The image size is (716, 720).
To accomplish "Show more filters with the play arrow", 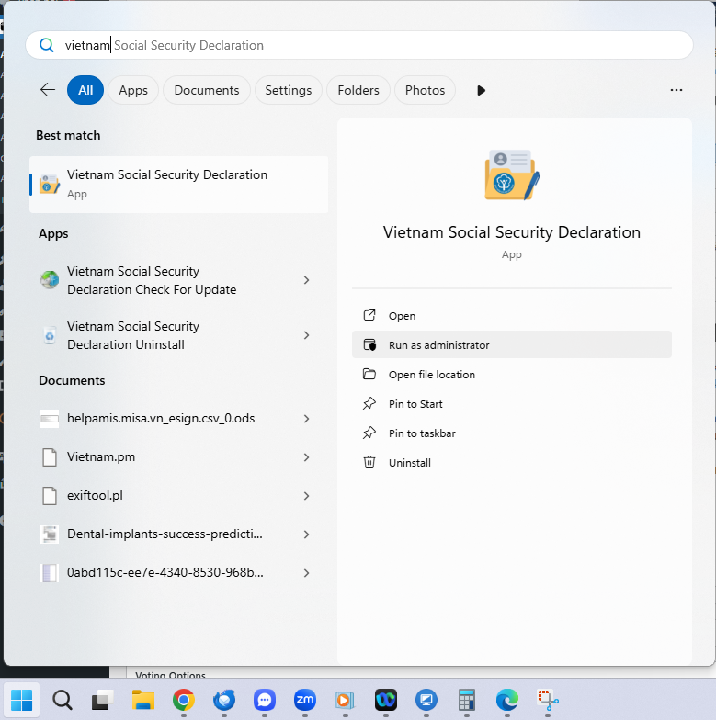I will tap(481, 90).
